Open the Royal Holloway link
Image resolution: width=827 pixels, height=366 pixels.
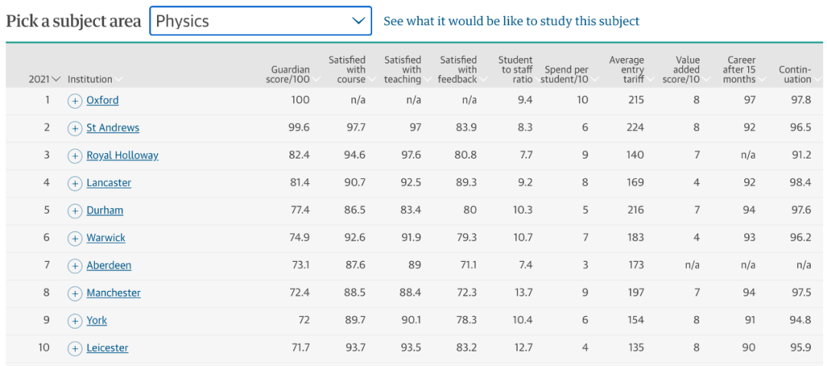(123, 155)
